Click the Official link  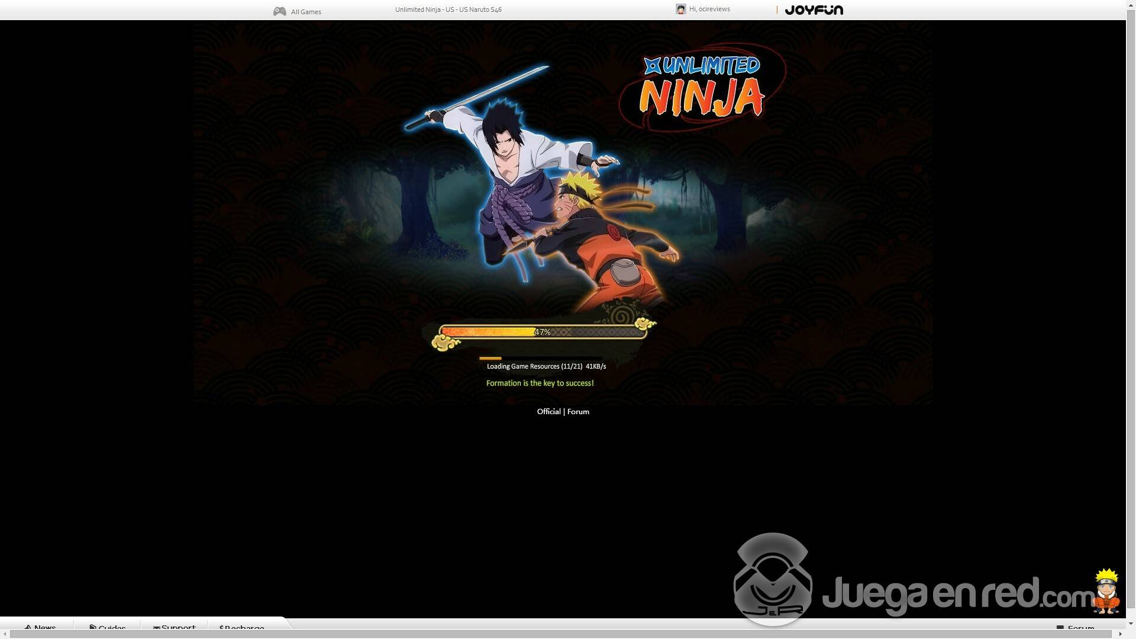pyautogui.click(x=548, y=411)
